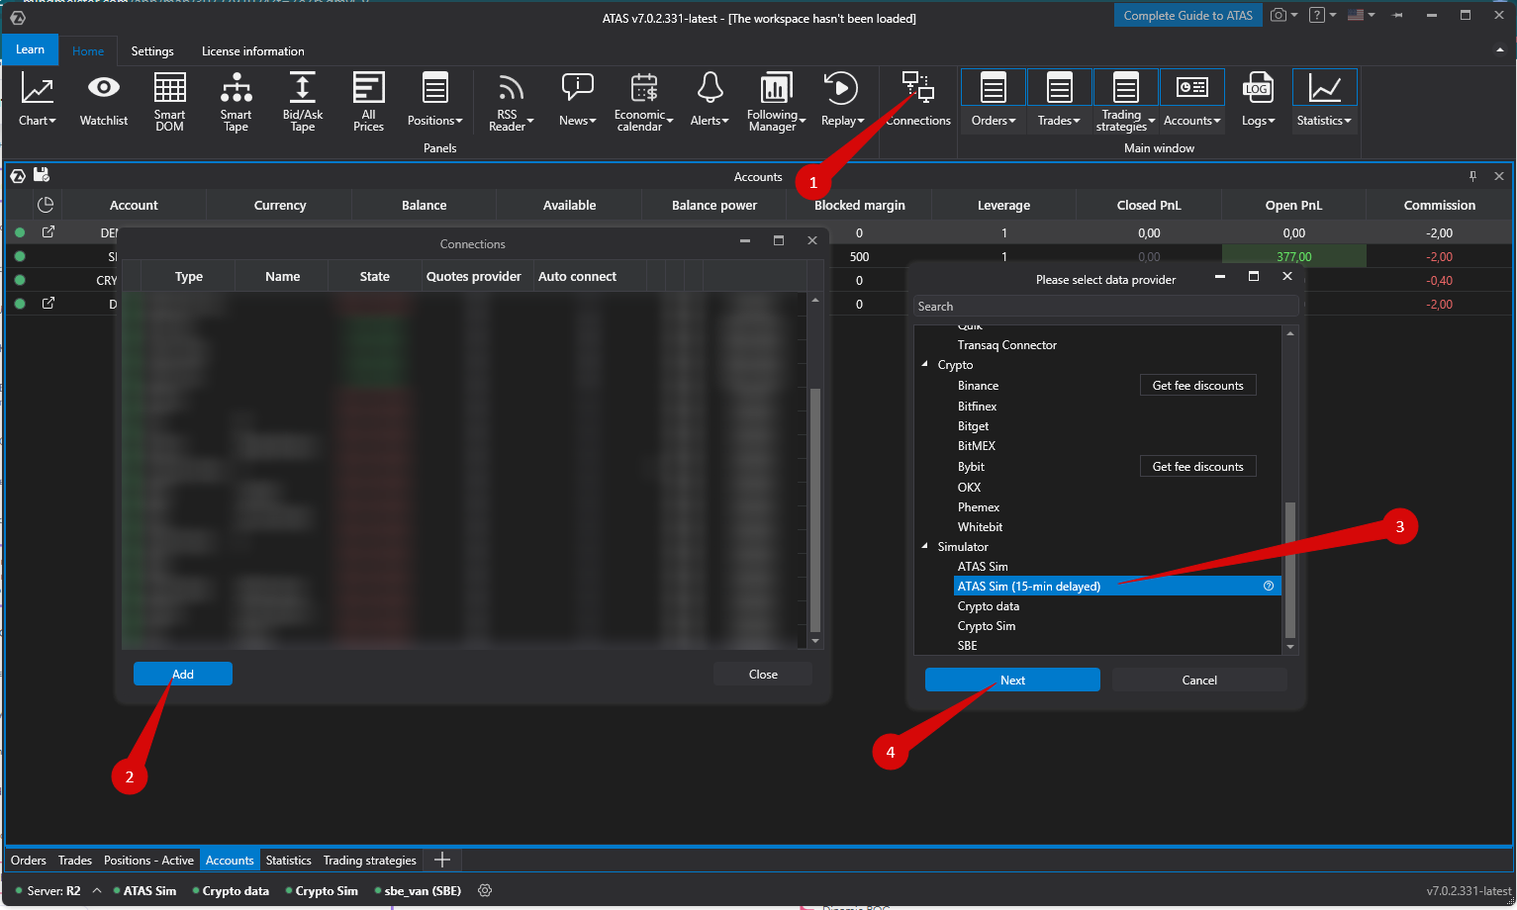Open the Trading strategies icon
The width and height of the screenshot is (1517, 910).
(x=1125, y=88)
